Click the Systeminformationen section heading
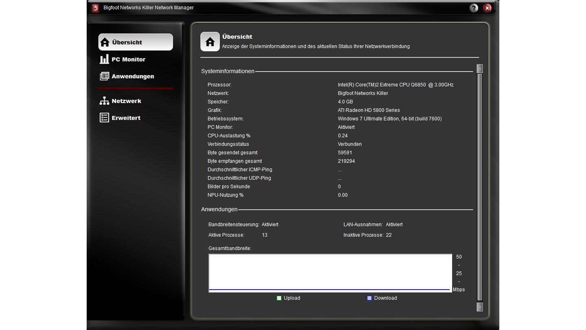 227,71
